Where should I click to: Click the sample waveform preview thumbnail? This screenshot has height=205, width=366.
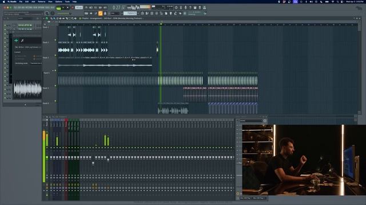click(27, 89)
